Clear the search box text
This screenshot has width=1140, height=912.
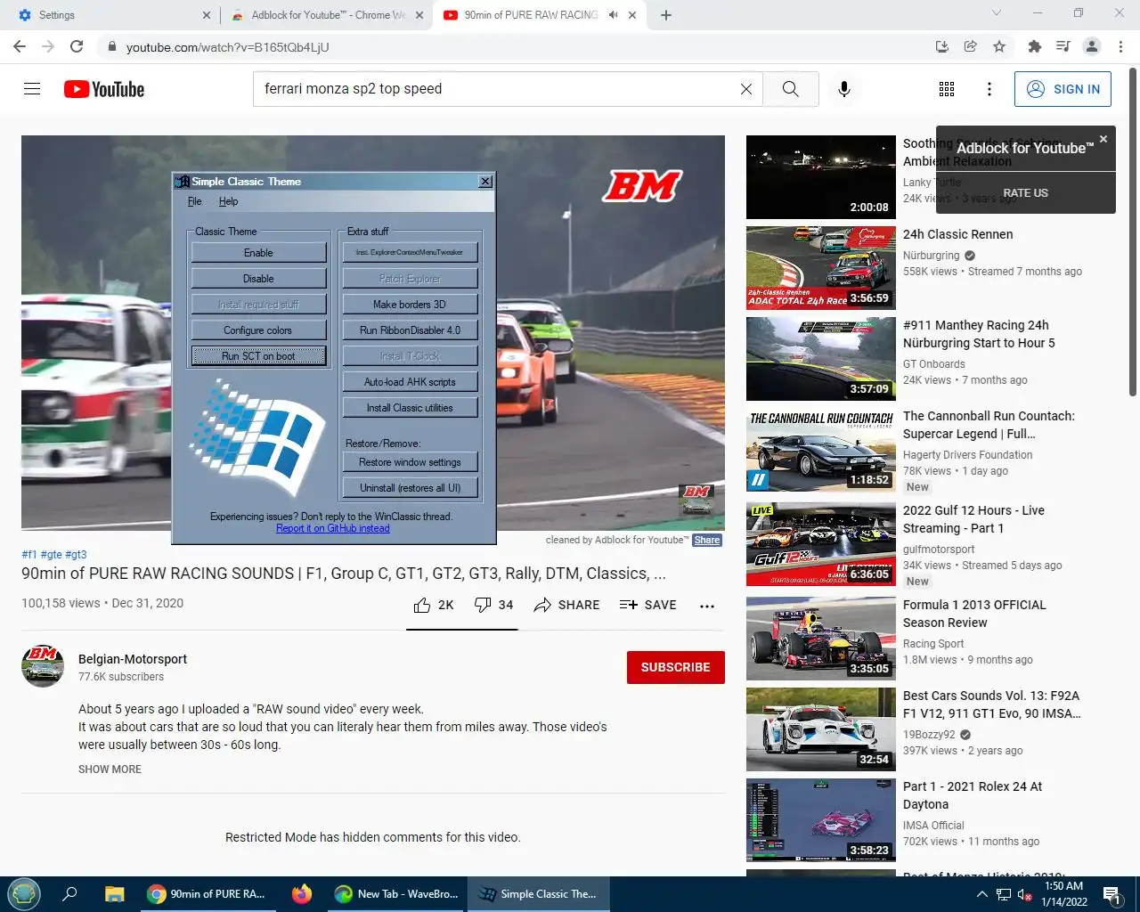746,89
